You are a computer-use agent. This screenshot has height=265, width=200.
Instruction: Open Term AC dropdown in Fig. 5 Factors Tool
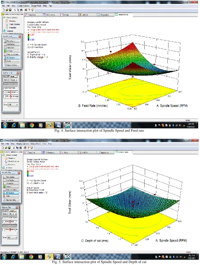[12, 238]
